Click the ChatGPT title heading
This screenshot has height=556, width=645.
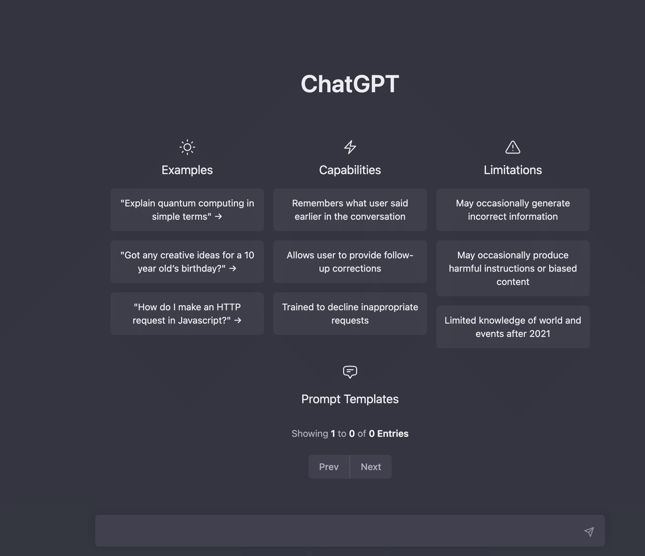click(350, 84)
